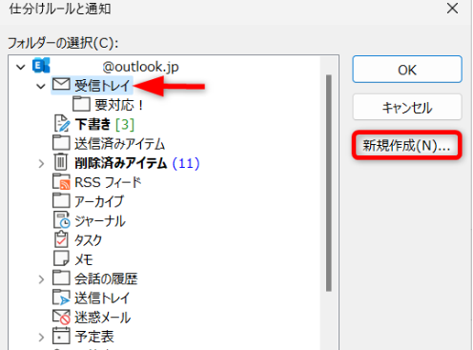The image size is (473, 350).
Task: Expand the 削除済みアイテム folder node
Action: [41, 163]
